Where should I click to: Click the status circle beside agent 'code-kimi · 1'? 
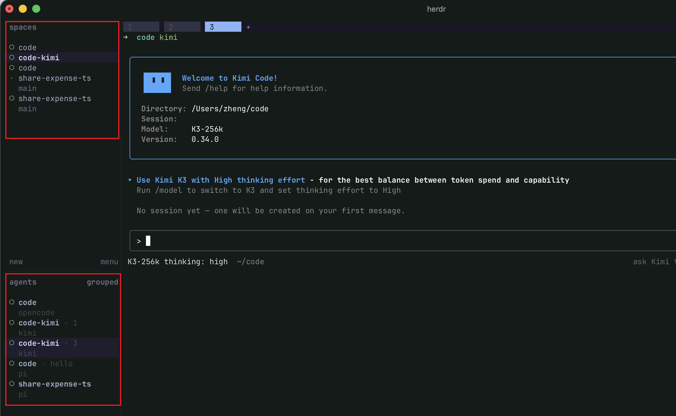(12, 322)
